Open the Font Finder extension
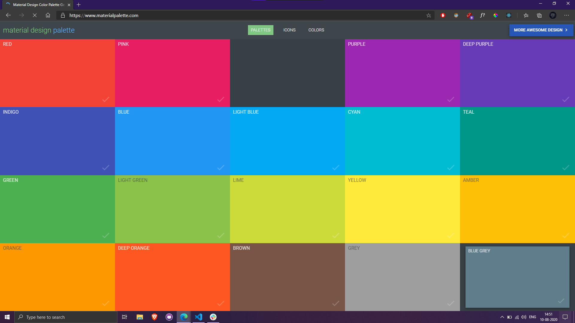575x323 pixels. [x=482, y=15]
